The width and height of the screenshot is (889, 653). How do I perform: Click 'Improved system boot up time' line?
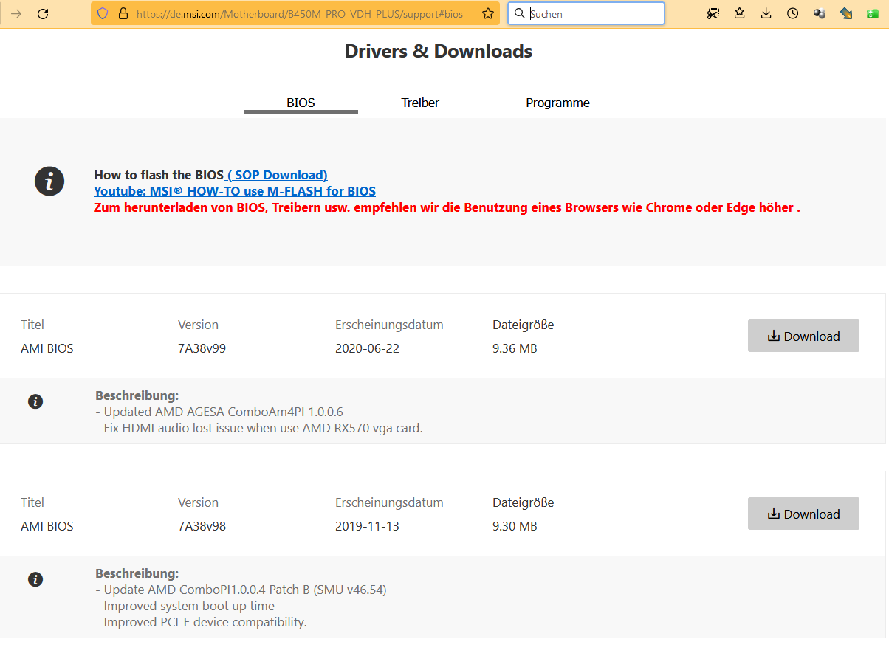coord(185,606)
